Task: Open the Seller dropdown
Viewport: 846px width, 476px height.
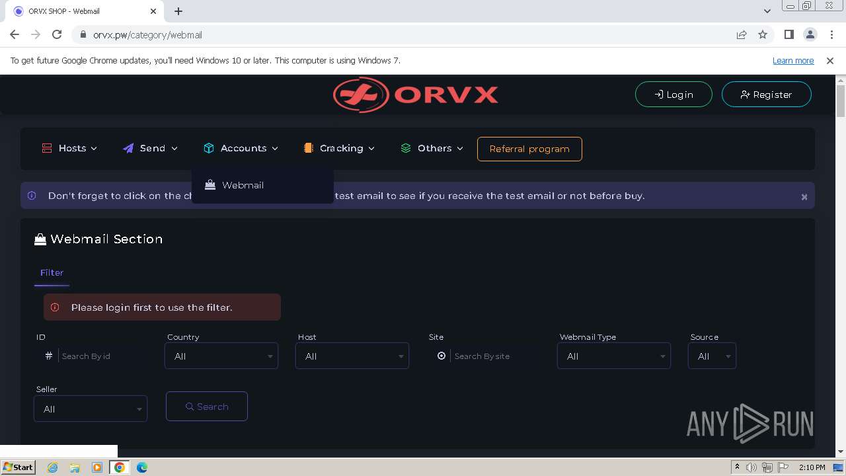Action: point(91,409)
